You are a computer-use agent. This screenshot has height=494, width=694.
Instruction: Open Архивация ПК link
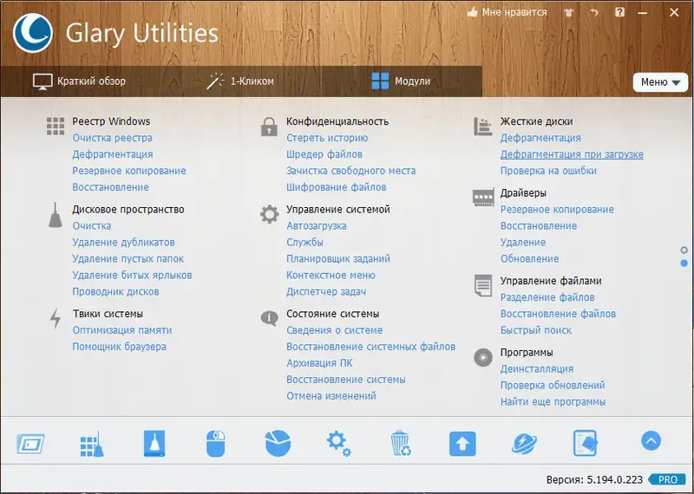(x=319, y=363)
